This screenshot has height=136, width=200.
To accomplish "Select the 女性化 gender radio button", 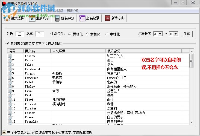I will [x=87, y=34].
